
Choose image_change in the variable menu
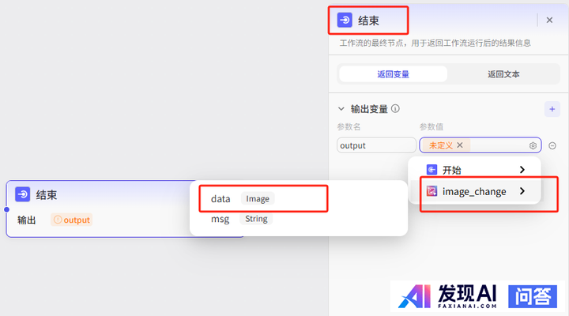[x=473, y=191]
